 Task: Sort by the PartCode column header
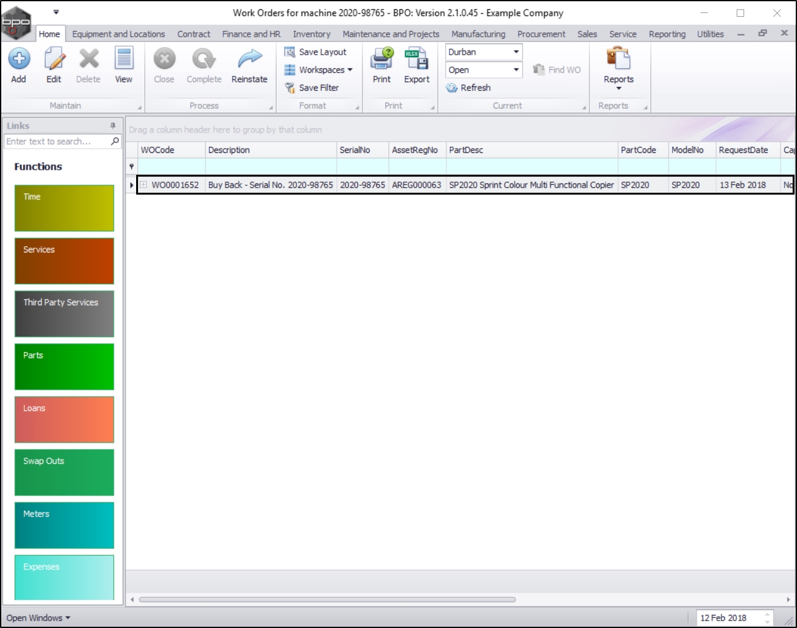pyautogui.click(x=643, y=150)
